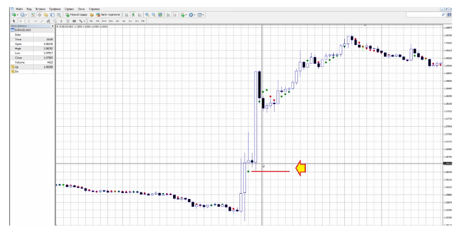The width and height of the screenshot is (464, 234).
Task: Open the Strategy Tester icon
Action: [59, 15]
